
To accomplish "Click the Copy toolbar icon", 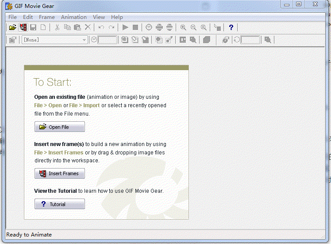I will (x=67, y=27).
